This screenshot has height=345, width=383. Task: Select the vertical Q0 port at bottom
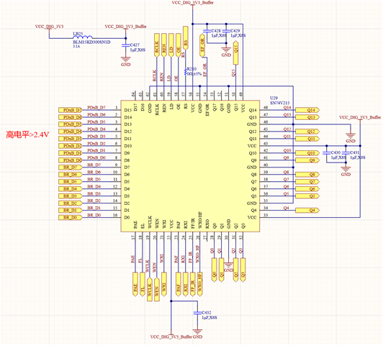pos(214,270)
